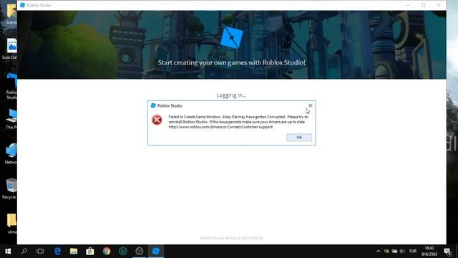This screenshot has width=458, height=258.
Task: Click 'Start creating your own games' banner text
Action: [231, 62]
